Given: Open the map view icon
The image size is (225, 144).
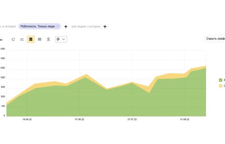Looking at the screenshot, I should coord(48,39).
